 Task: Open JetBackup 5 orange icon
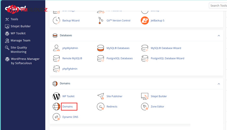[145, 20]
